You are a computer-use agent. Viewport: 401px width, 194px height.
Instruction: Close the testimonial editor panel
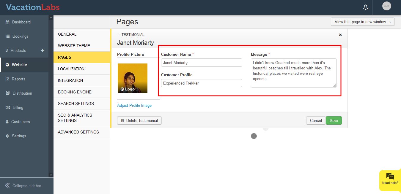point(340,35)
